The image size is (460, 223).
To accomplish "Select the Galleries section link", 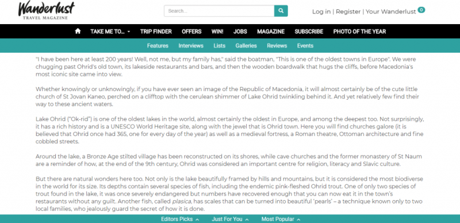I will [x=246, y=46].
